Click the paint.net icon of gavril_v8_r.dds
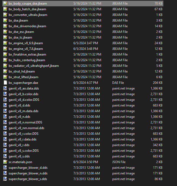 point(5,145)
